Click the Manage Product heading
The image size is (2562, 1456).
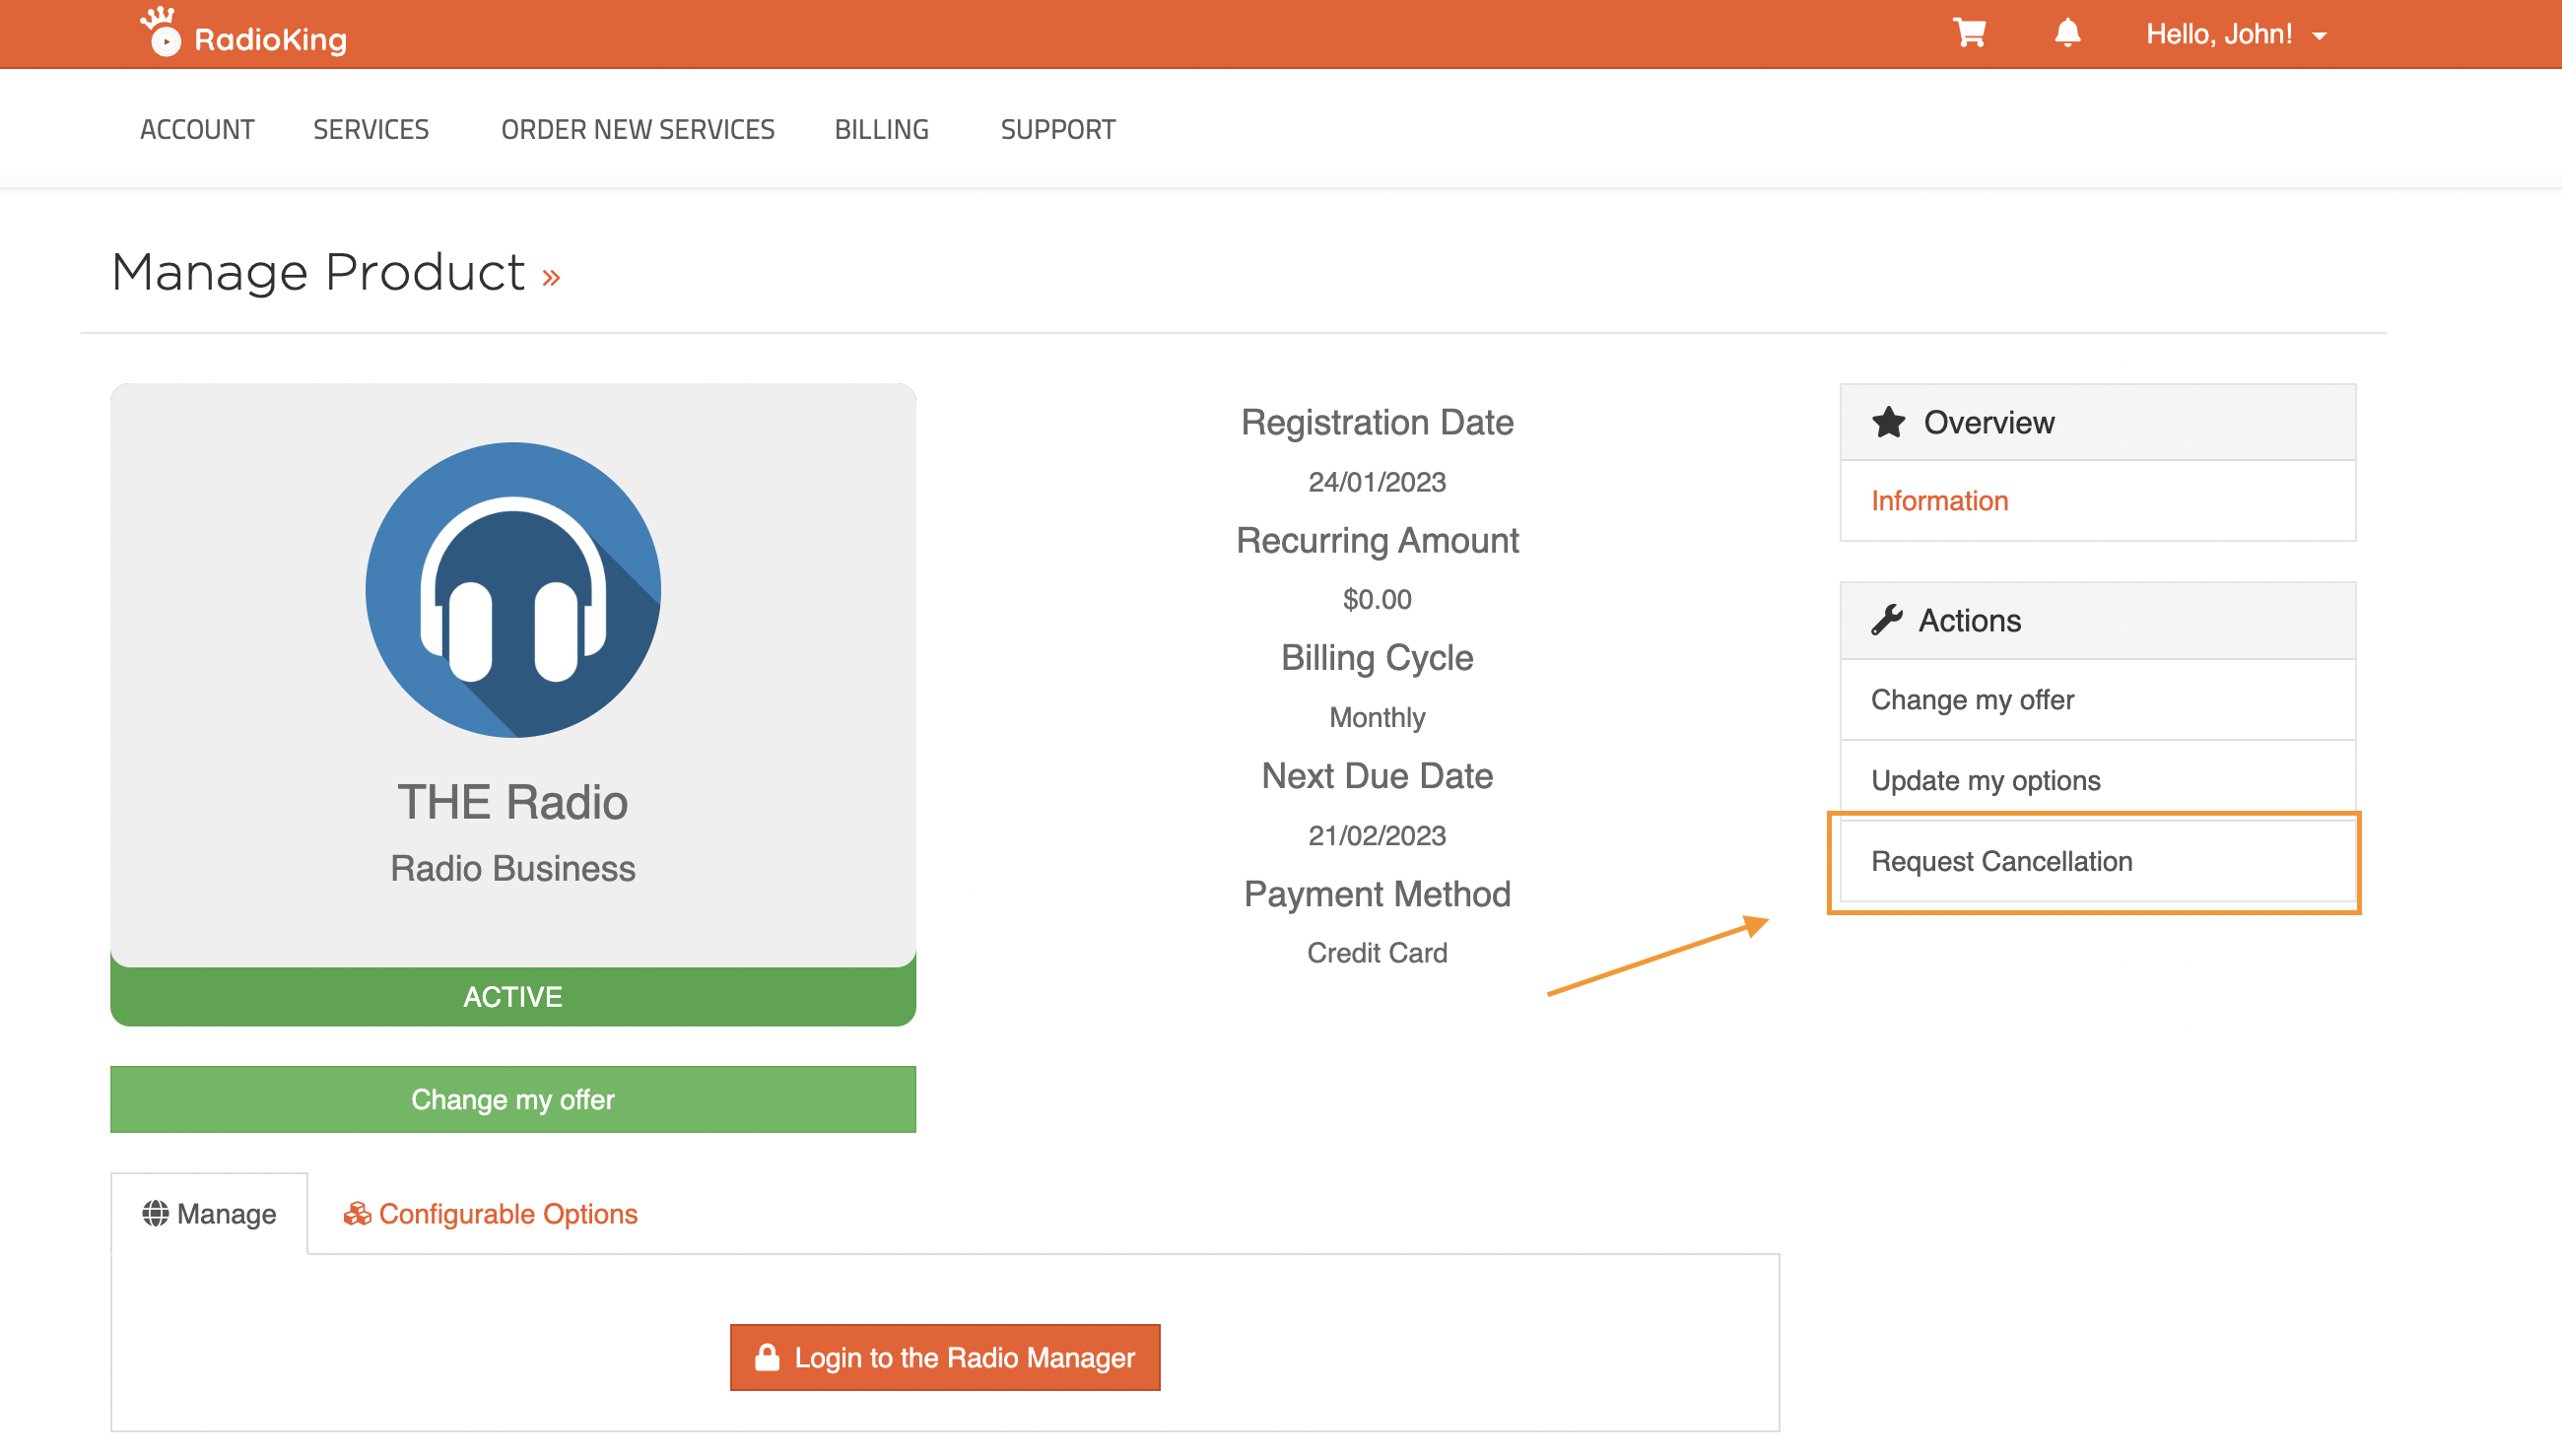318,273
